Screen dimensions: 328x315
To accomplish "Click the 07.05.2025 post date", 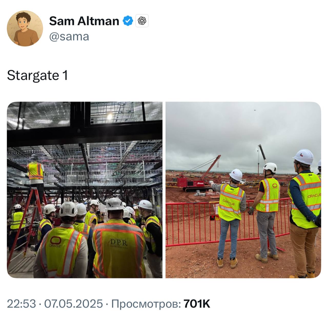I will (x=74, y=304).
